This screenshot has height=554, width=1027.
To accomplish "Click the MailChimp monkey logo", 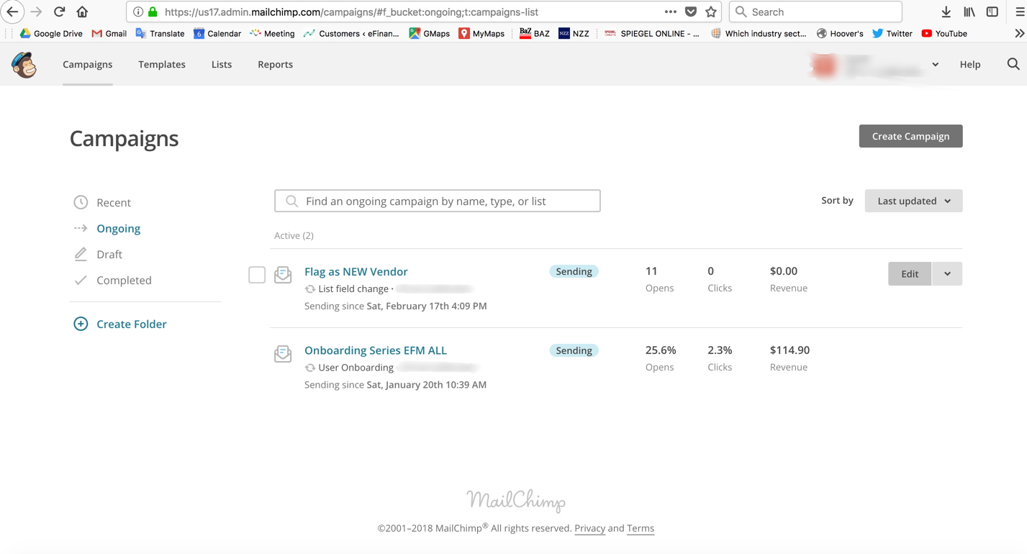I will 24,65.
